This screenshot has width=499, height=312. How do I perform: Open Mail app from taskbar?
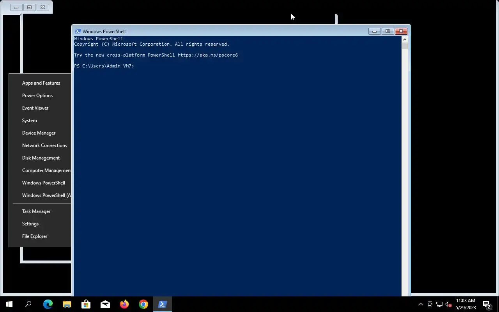(x=105, y=304)
